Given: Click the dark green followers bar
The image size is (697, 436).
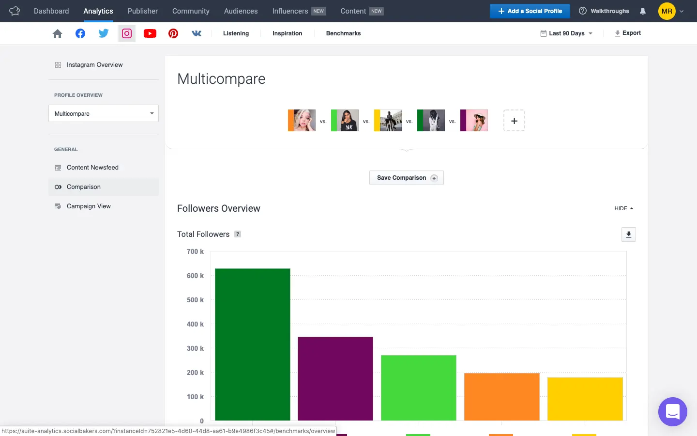Looking at the screenshot, I should (x=252, y=344).
